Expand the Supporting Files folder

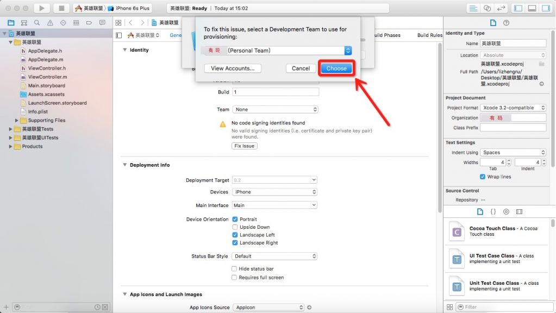coord(17,121)
